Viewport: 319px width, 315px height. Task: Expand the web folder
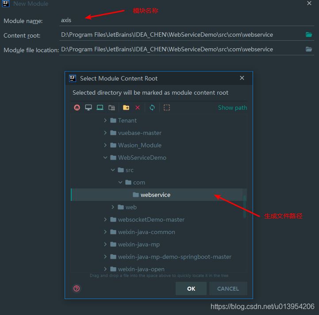tap(113, 207)
